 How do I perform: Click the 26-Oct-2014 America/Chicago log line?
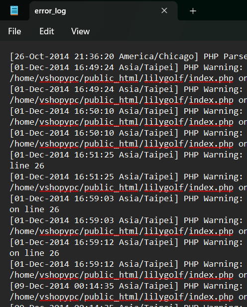(128, 57)
